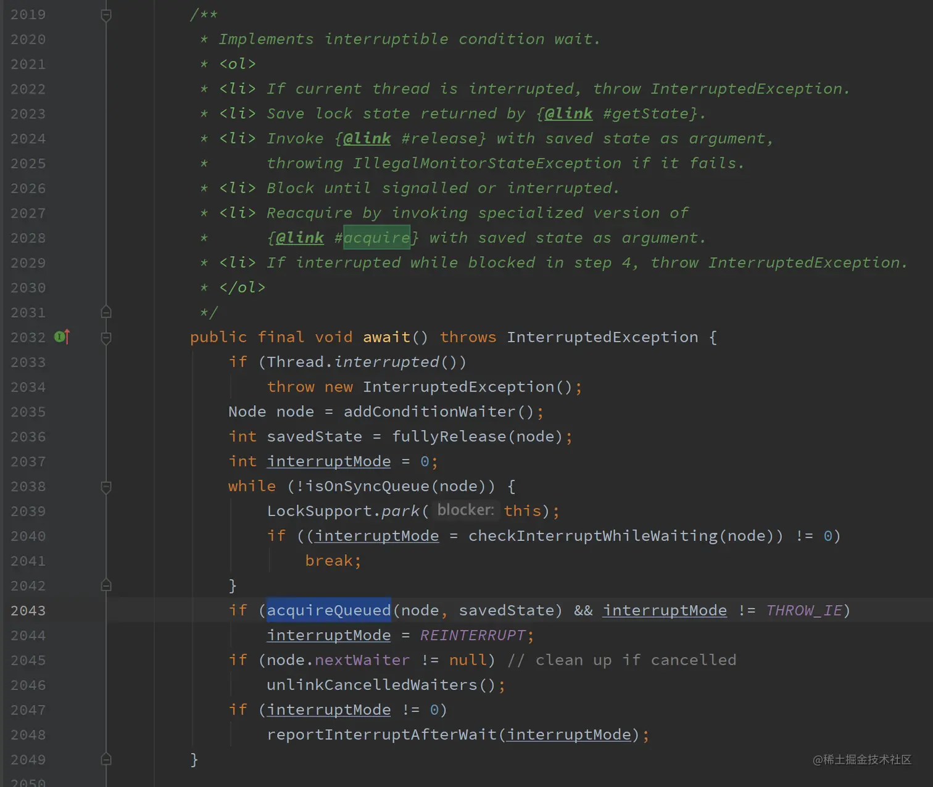933x787 pixels.
Task: Click line number 2036 in the gutter
Action: click(x=28, y=437)
